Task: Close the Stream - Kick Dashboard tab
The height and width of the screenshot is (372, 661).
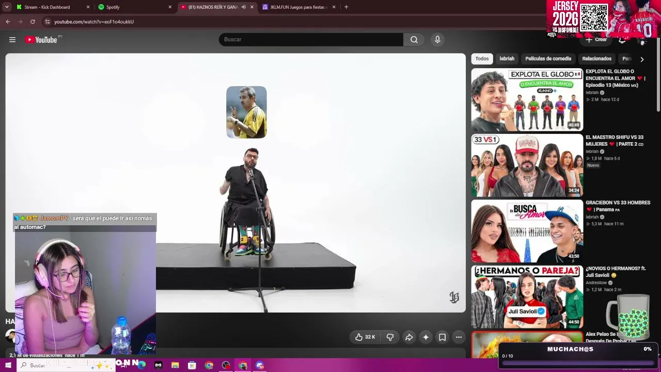Action: point(88,7)
